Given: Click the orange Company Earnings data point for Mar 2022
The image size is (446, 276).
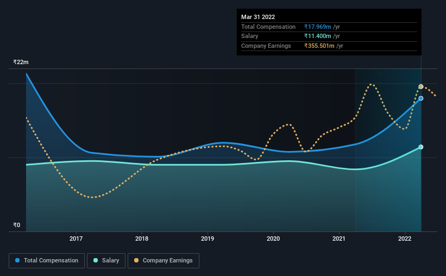Looking at the screenshot, I should click(x=420, y=86).
